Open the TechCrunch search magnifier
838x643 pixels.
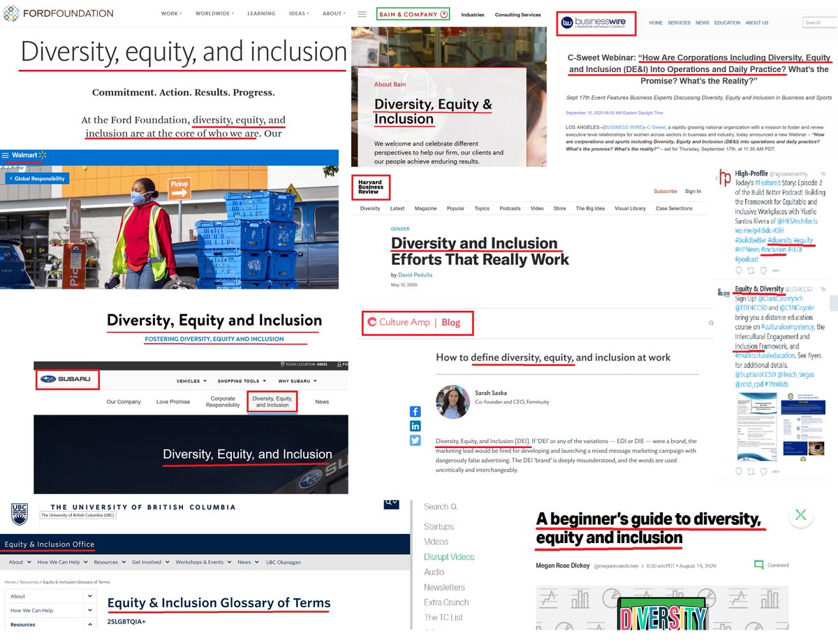[454, 507]
